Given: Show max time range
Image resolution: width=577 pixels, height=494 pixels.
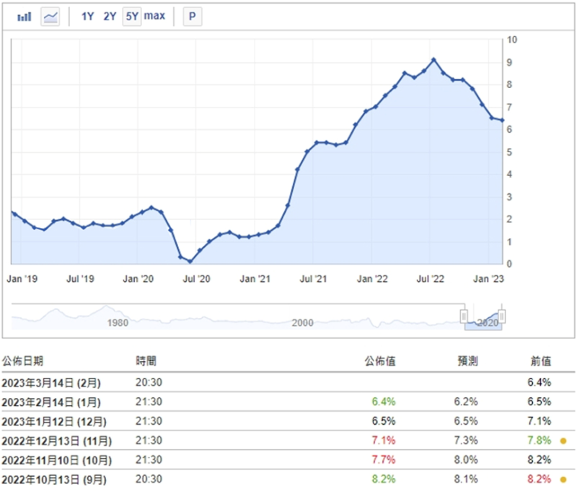Looking at the screenshot, I should 154,17.
